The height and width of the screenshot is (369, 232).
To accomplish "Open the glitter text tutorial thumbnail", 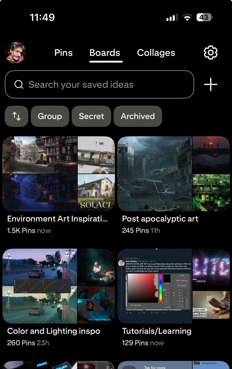I will click(211, 267).
